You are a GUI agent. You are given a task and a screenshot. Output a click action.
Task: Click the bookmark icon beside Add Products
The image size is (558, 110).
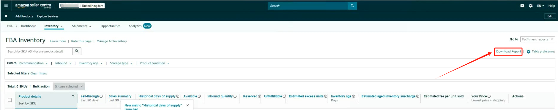pos(6,16)
